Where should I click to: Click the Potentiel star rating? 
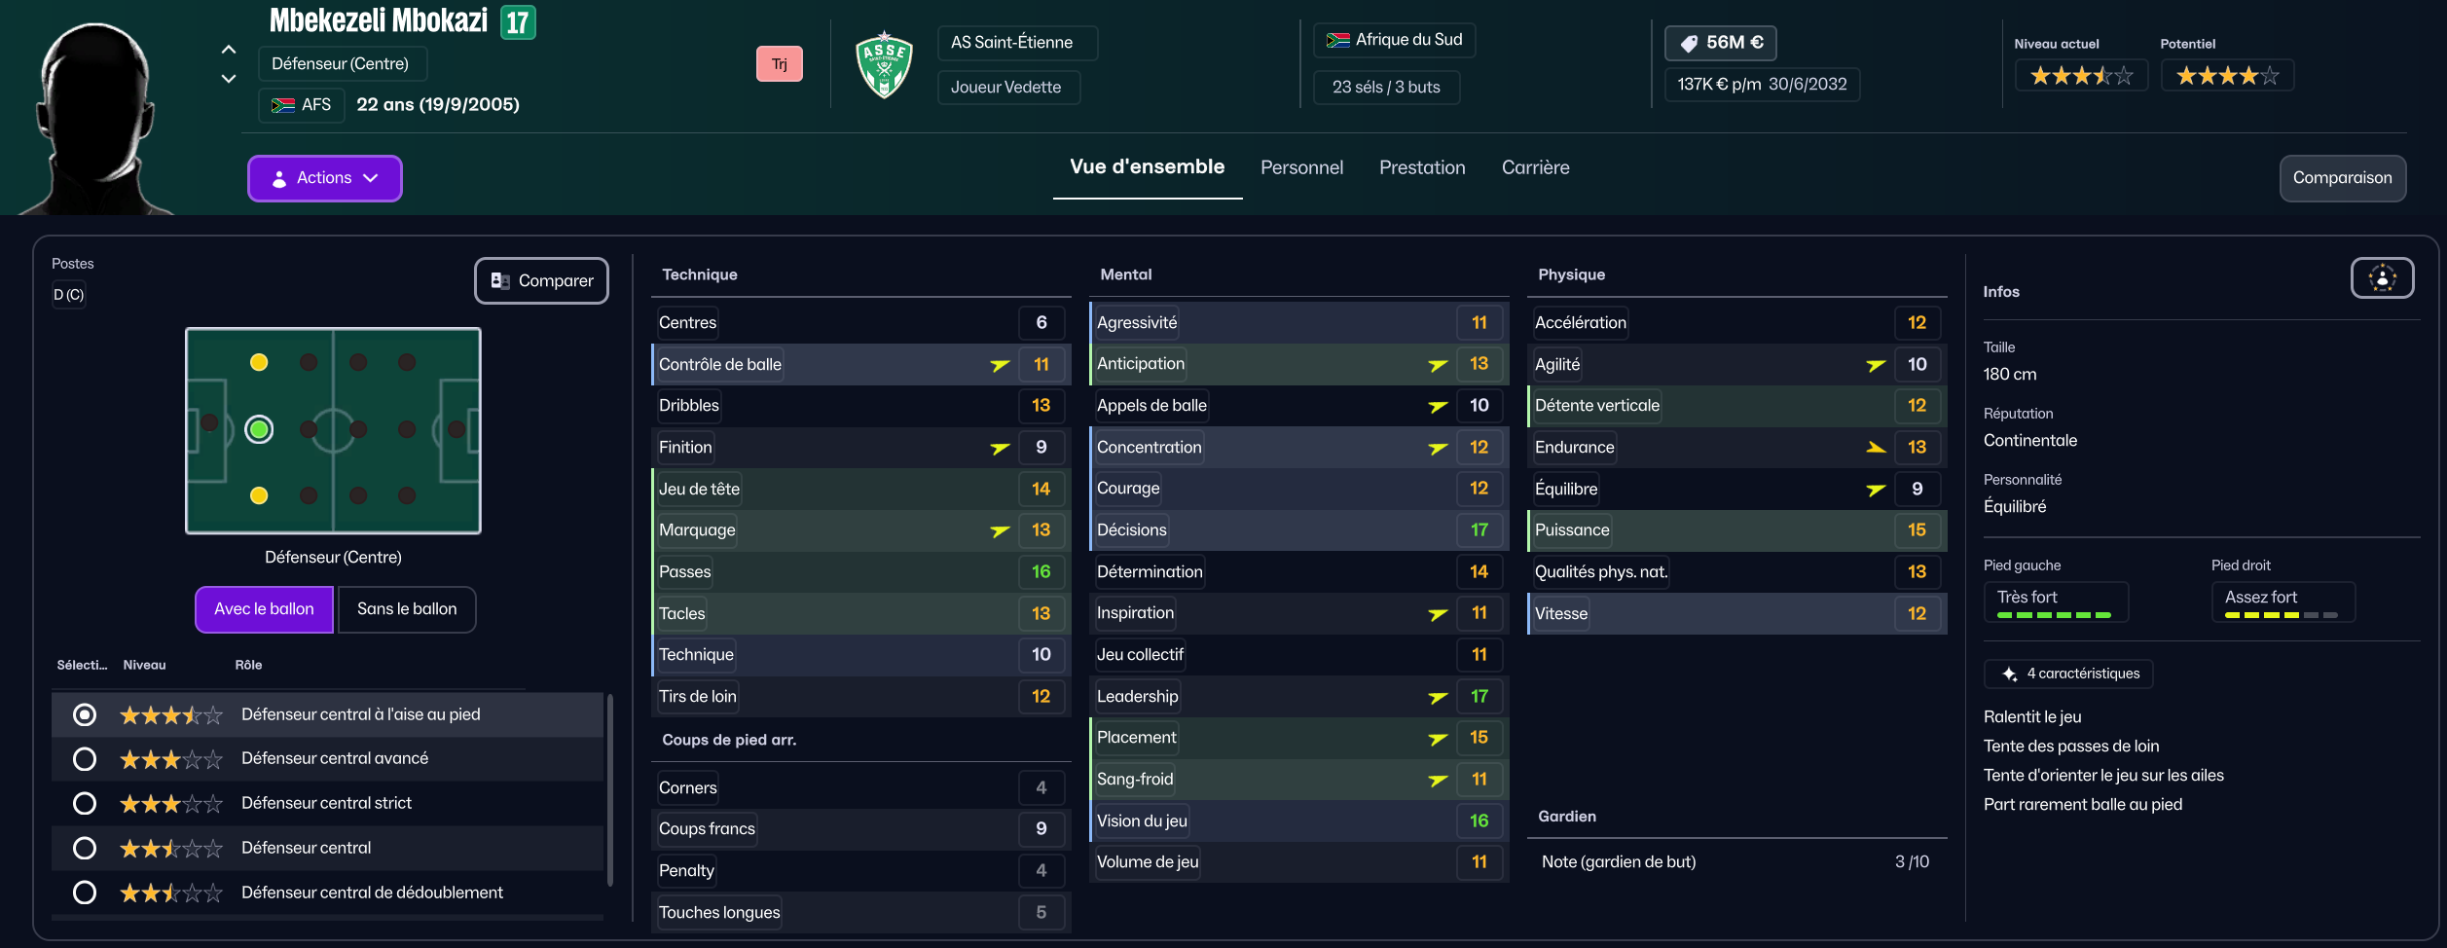click(2227, 76)
